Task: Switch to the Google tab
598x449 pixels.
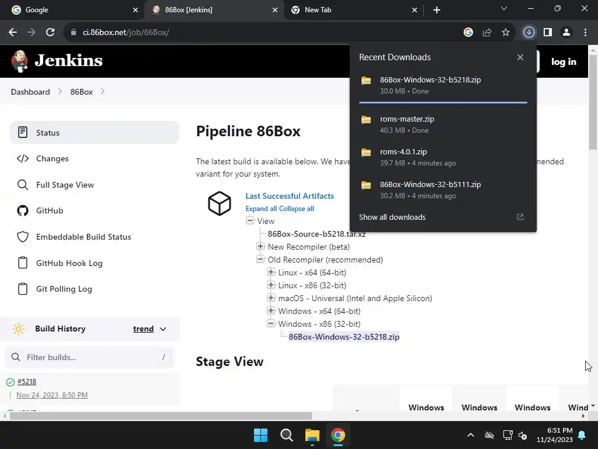Action: pos(72,10)
